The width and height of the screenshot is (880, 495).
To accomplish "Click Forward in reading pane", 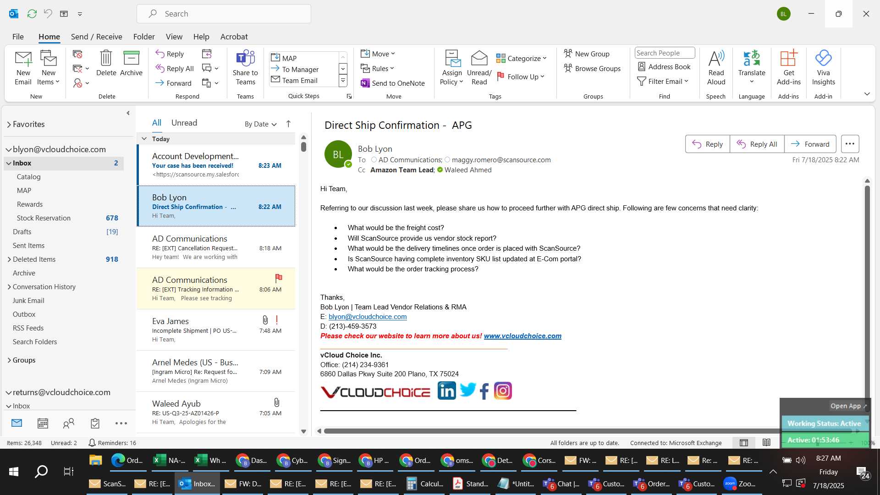I will (x=810, y=144).
